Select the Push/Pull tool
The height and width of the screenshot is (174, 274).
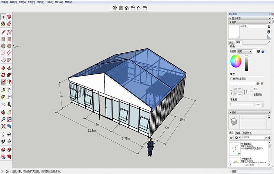point(9,68)
